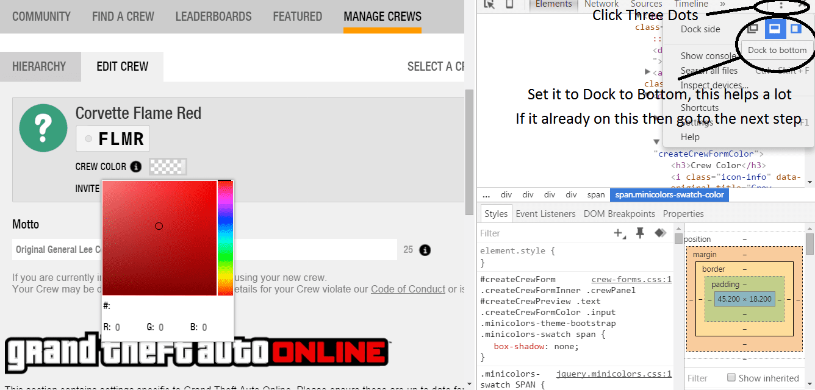Switch to the DevTools Elements tab
The image size is (815, 390).
point(554,4)
